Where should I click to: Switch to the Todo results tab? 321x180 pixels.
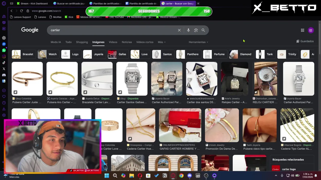(x=68, y=42)
